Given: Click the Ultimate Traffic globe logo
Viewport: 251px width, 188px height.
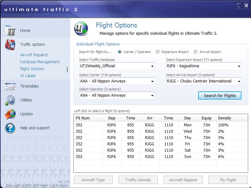Looking at the screenshot, I should click(x=81, y=29).
